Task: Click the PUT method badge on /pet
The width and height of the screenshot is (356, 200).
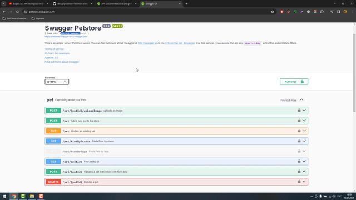Action: 53,131
